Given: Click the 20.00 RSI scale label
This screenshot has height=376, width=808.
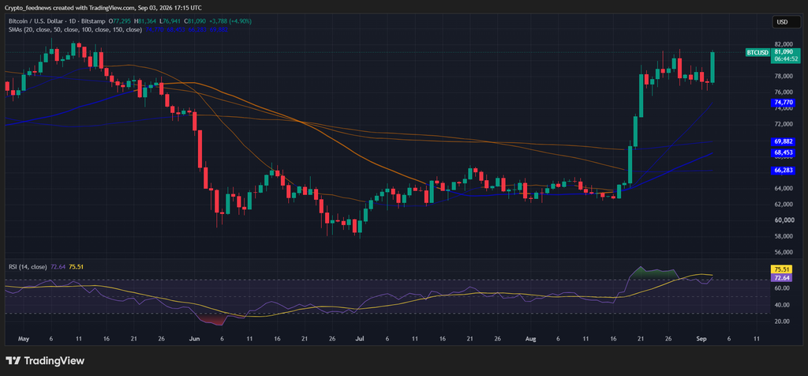Looking at the screenshot, I should tap(784, 321).
